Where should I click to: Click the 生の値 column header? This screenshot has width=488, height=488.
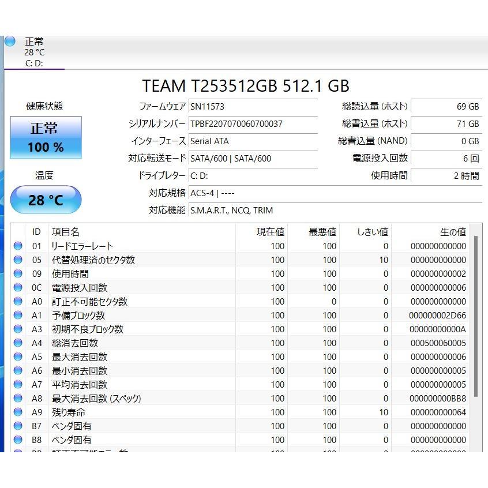(430, 232)
